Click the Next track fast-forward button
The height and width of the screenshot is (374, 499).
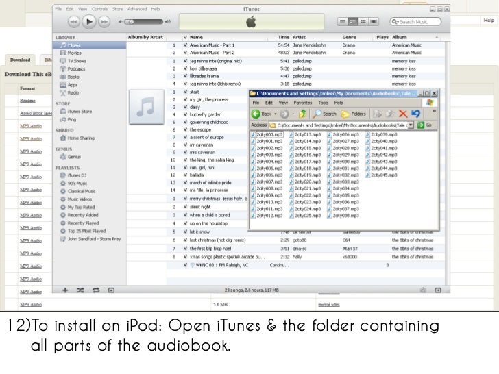click(x=104, y=22)
